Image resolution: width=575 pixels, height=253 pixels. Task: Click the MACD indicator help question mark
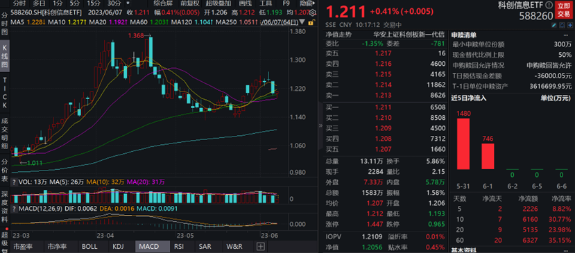(14, 209)
